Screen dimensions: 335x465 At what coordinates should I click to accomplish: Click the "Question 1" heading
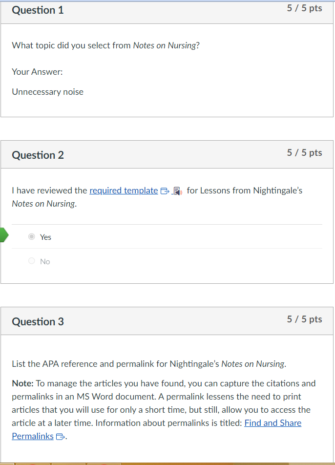(38, 10)
